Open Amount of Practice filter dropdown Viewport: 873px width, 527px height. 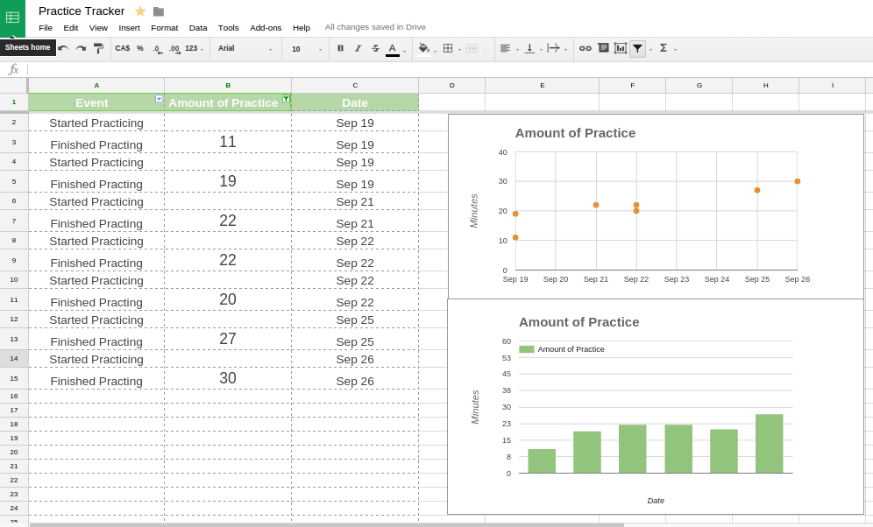286,98
